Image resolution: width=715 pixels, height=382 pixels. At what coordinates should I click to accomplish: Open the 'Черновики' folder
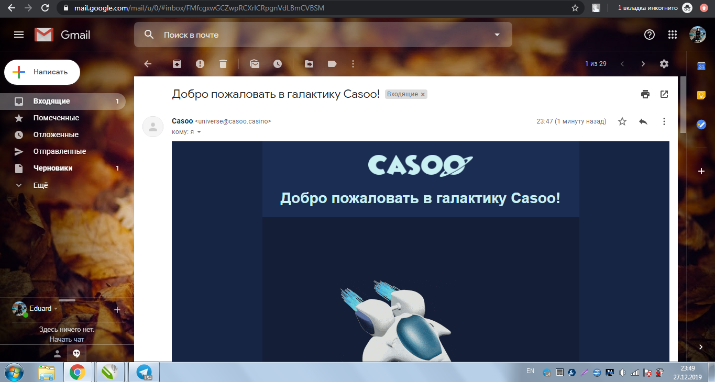(x=63, y=168)
